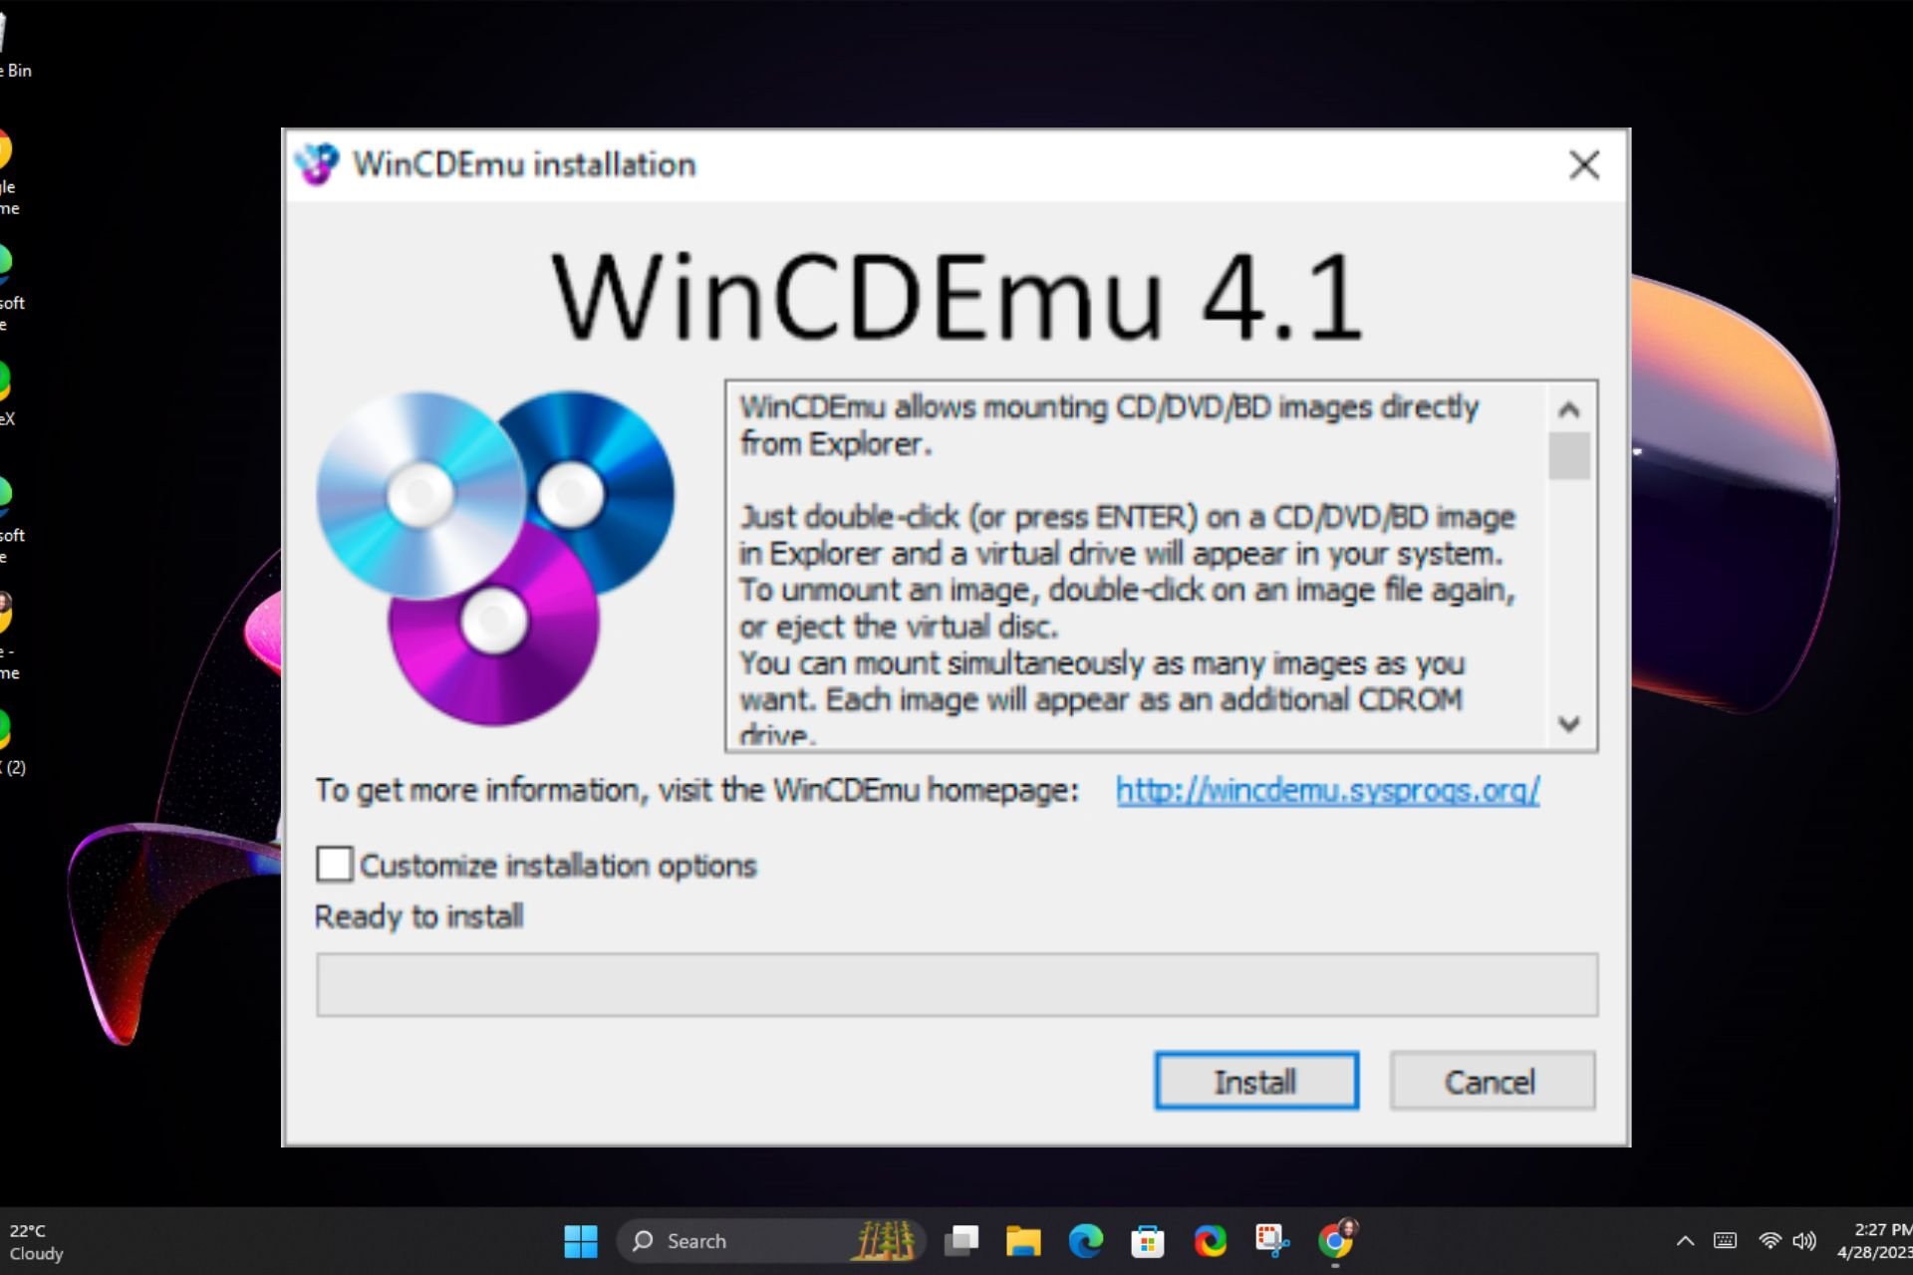Open Google Chrome from the taskbar

pos(1336,1241)
